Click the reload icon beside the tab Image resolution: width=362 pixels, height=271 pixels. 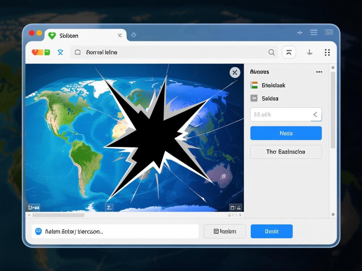[x=134, y=35]
